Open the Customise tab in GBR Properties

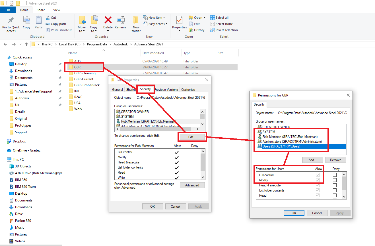(x=188, y=89)
